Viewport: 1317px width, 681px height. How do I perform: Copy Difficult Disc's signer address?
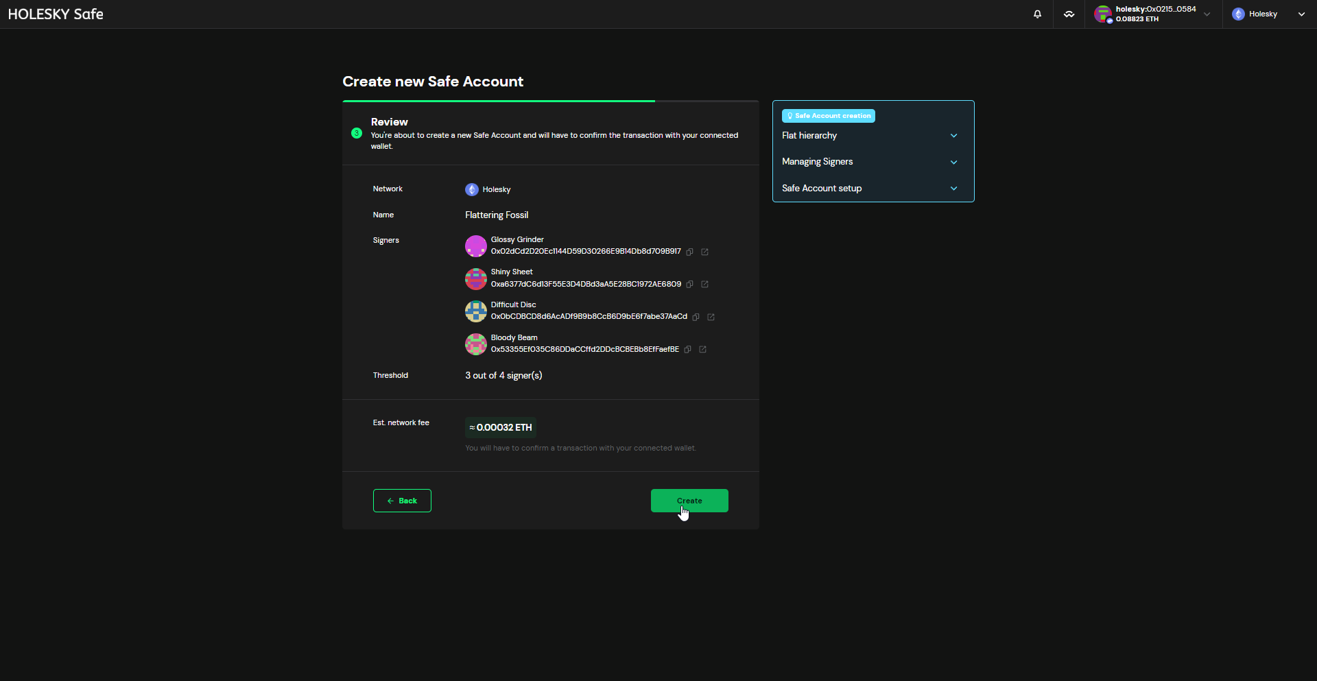click(x=696, y=317)
